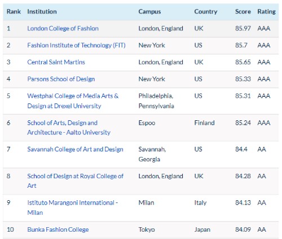Open Fashion Institute of Technology (FIT) link
This screenshot has width=282, height=239.
point(76,46)
